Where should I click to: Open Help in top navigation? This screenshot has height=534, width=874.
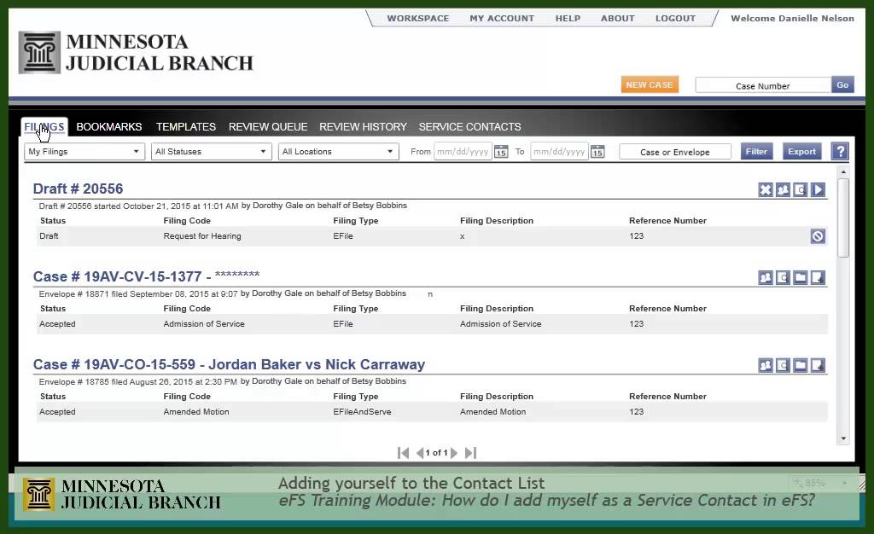coord(568,19)
